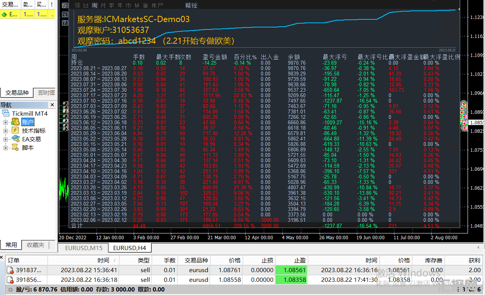Expand the EA交易 tree node
The width and height of the screenshot is (485, 295).
[6, 139]
